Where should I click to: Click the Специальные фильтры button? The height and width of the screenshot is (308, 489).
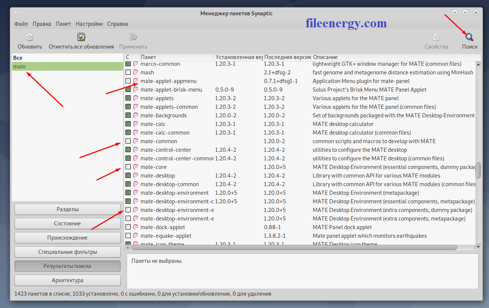(x=67, y=252)
